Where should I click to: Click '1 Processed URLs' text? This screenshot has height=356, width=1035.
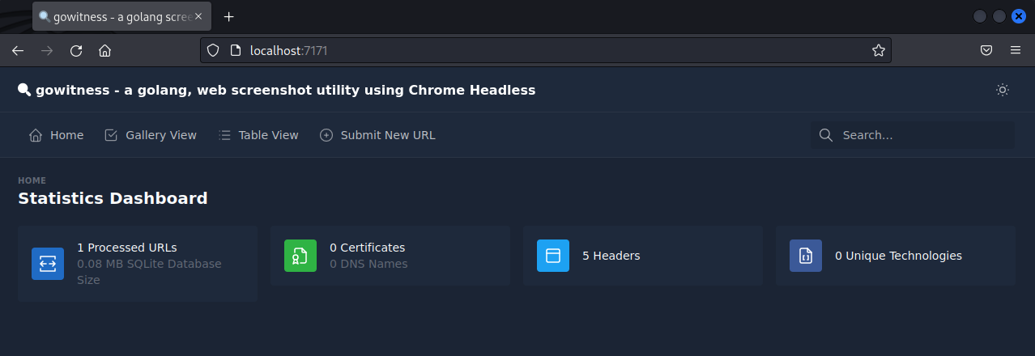tap(127, 248)
